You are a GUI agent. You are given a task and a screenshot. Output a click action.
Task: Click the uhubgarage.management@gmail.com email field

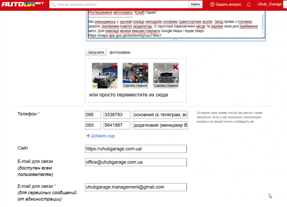pos(136,187)
